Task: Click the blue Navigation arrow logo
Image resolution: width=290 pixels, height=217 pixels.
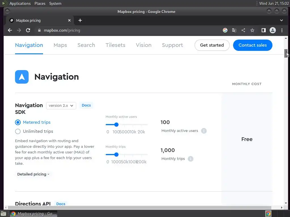Action: coord(22,77)
